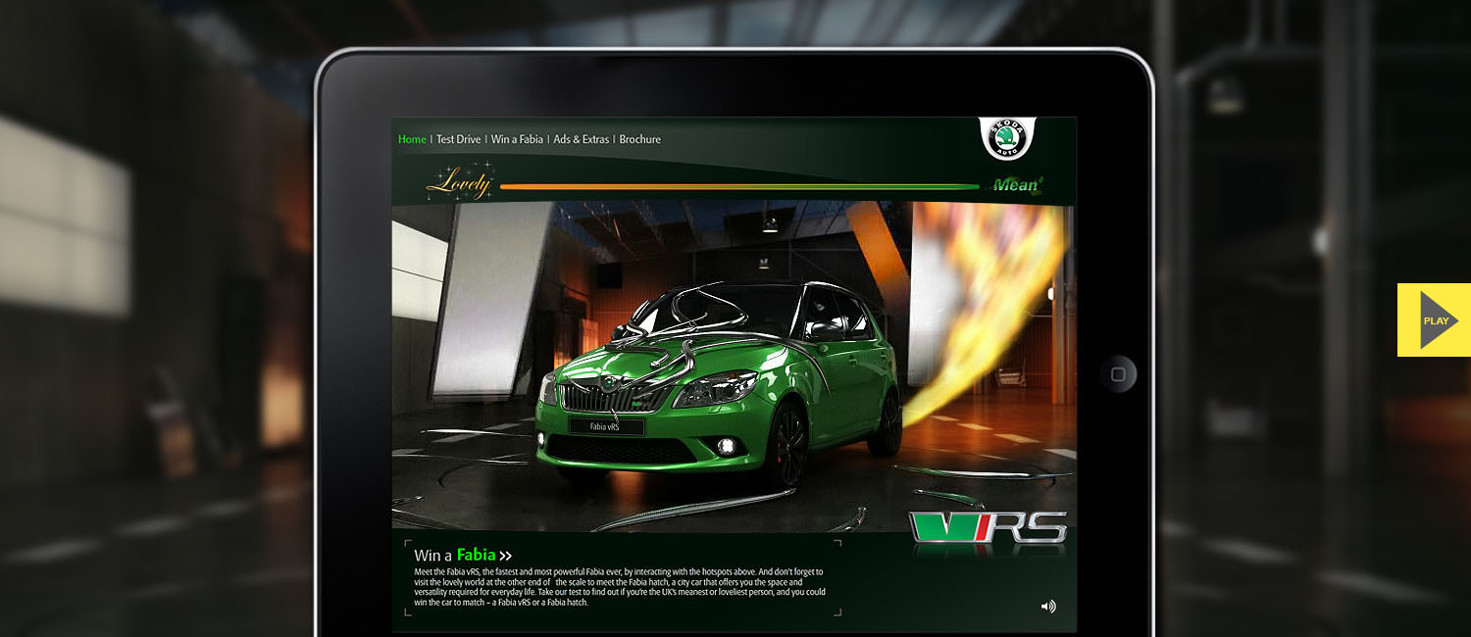Click the double chevron after Fabia heading
Image resolution: width=1471 pixels, height=637 pixels.
pyautogui.click(x=505, y=557)
